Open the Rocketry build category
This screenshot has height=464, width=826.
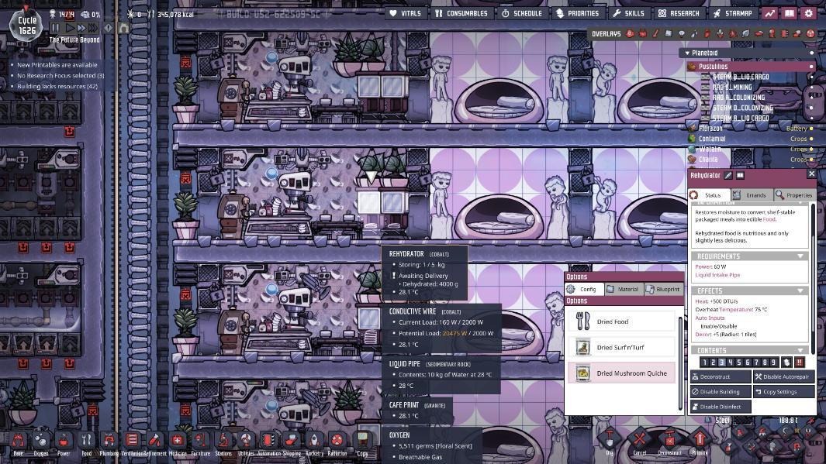pos(314,440)
